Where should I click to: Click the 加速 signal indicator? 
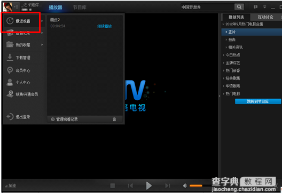11,186
